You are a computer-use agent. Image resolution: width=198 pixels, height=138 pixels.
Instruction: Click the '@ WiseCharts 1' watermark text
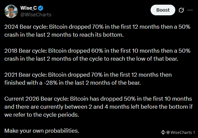(x=181, y=132)
